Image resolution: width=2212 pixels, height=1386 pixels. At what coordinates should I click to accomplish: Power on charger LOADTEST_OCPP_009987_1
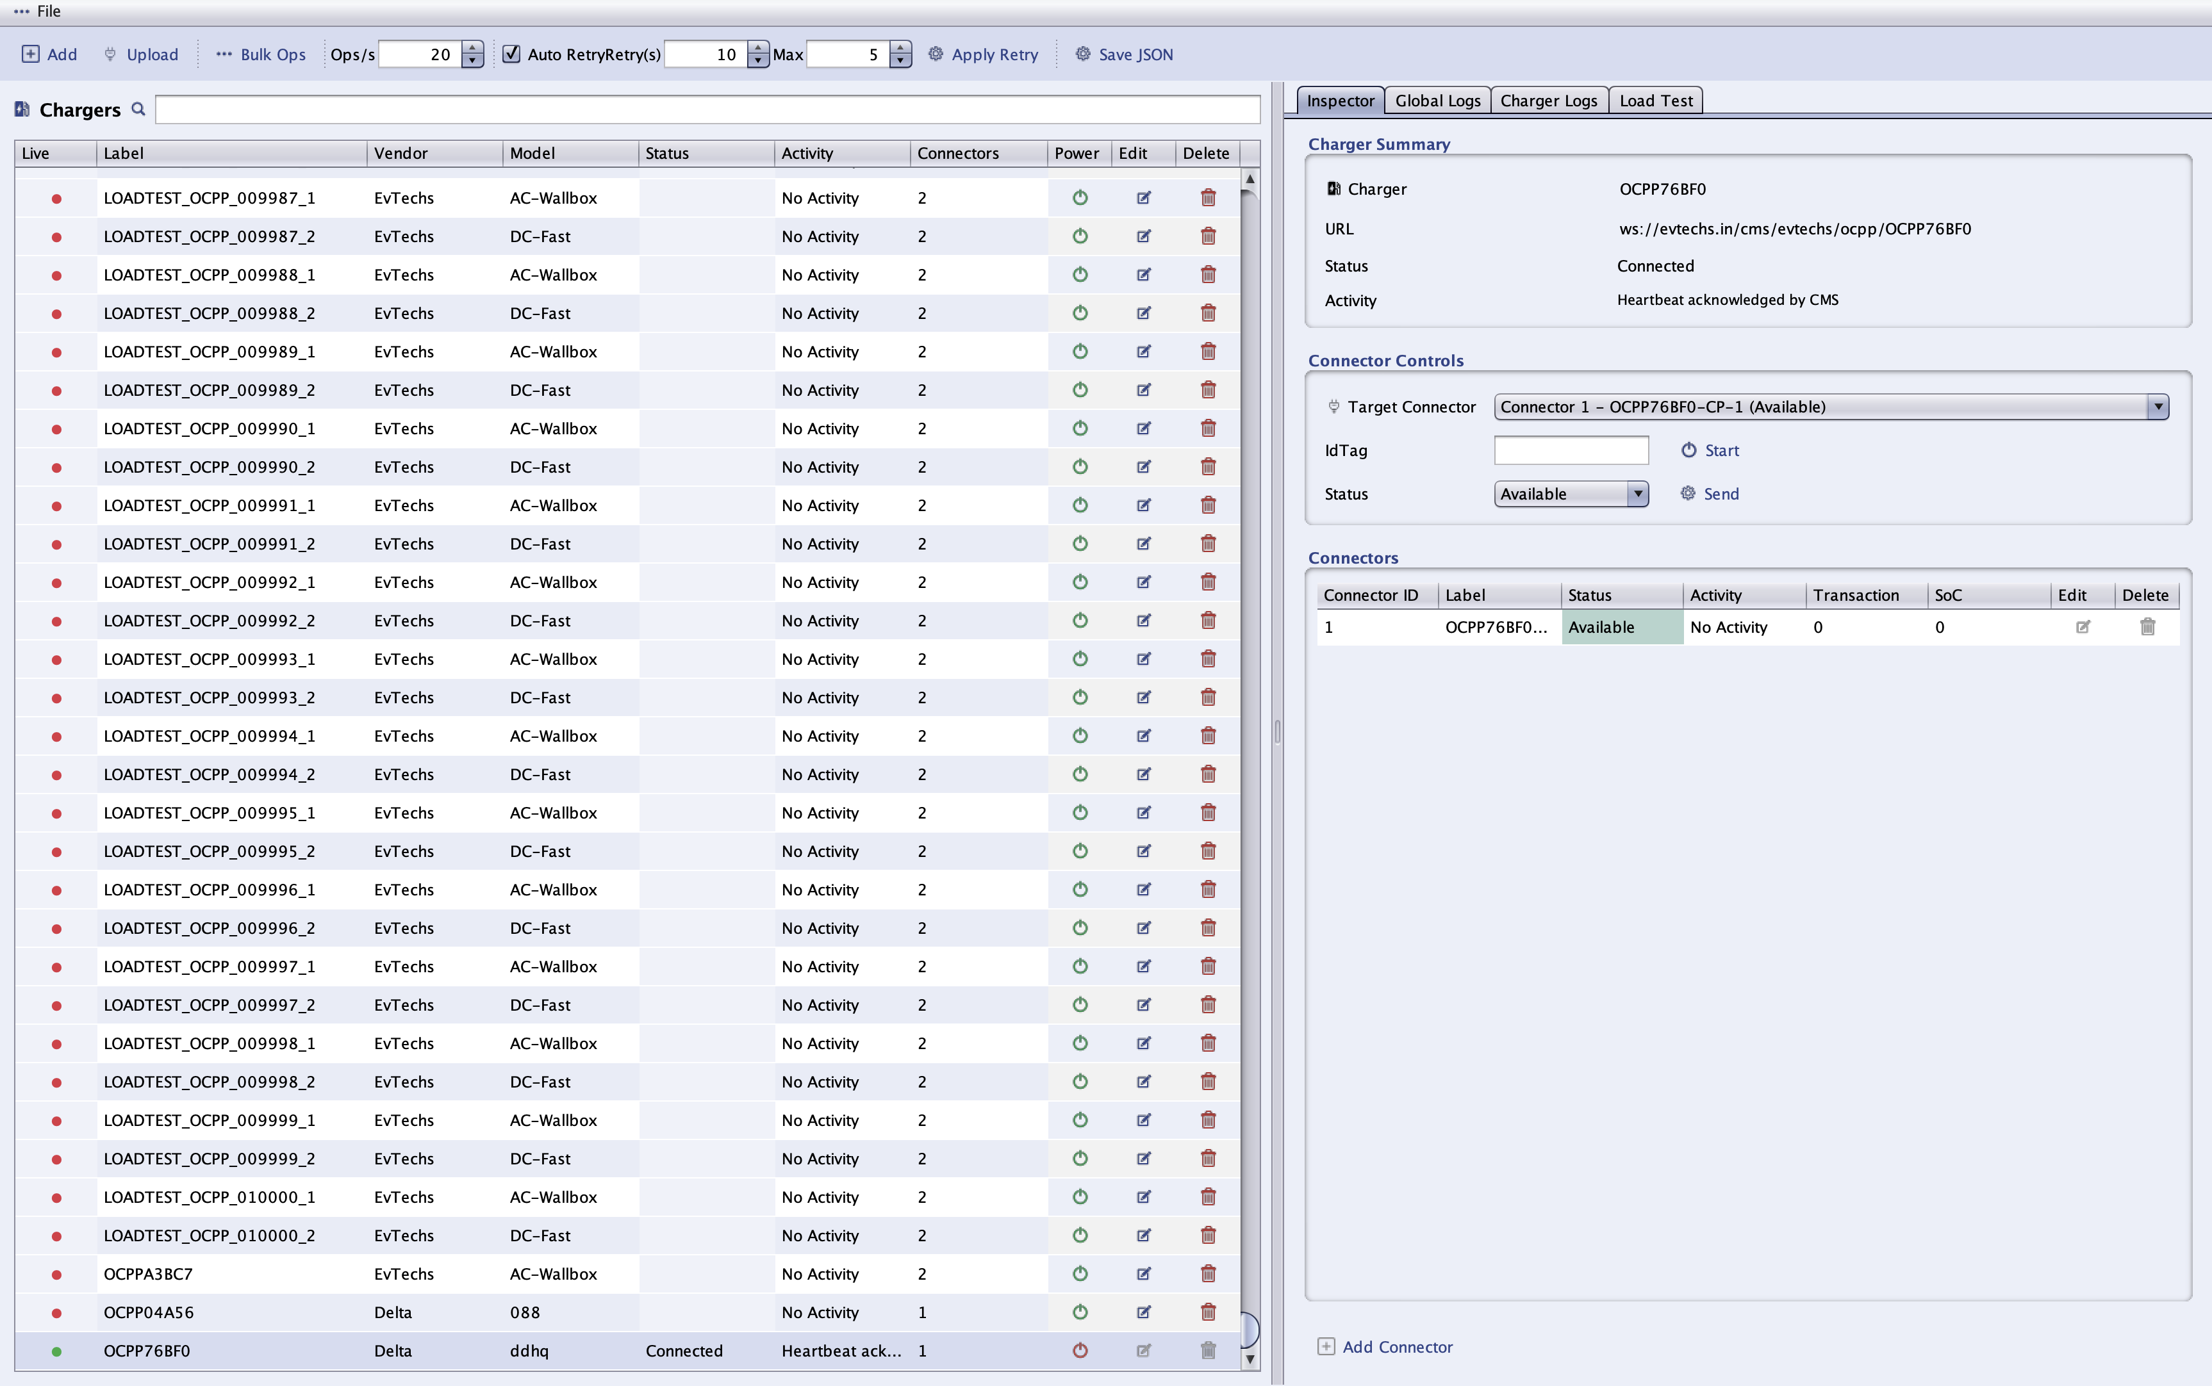(x=1079, y=198)
